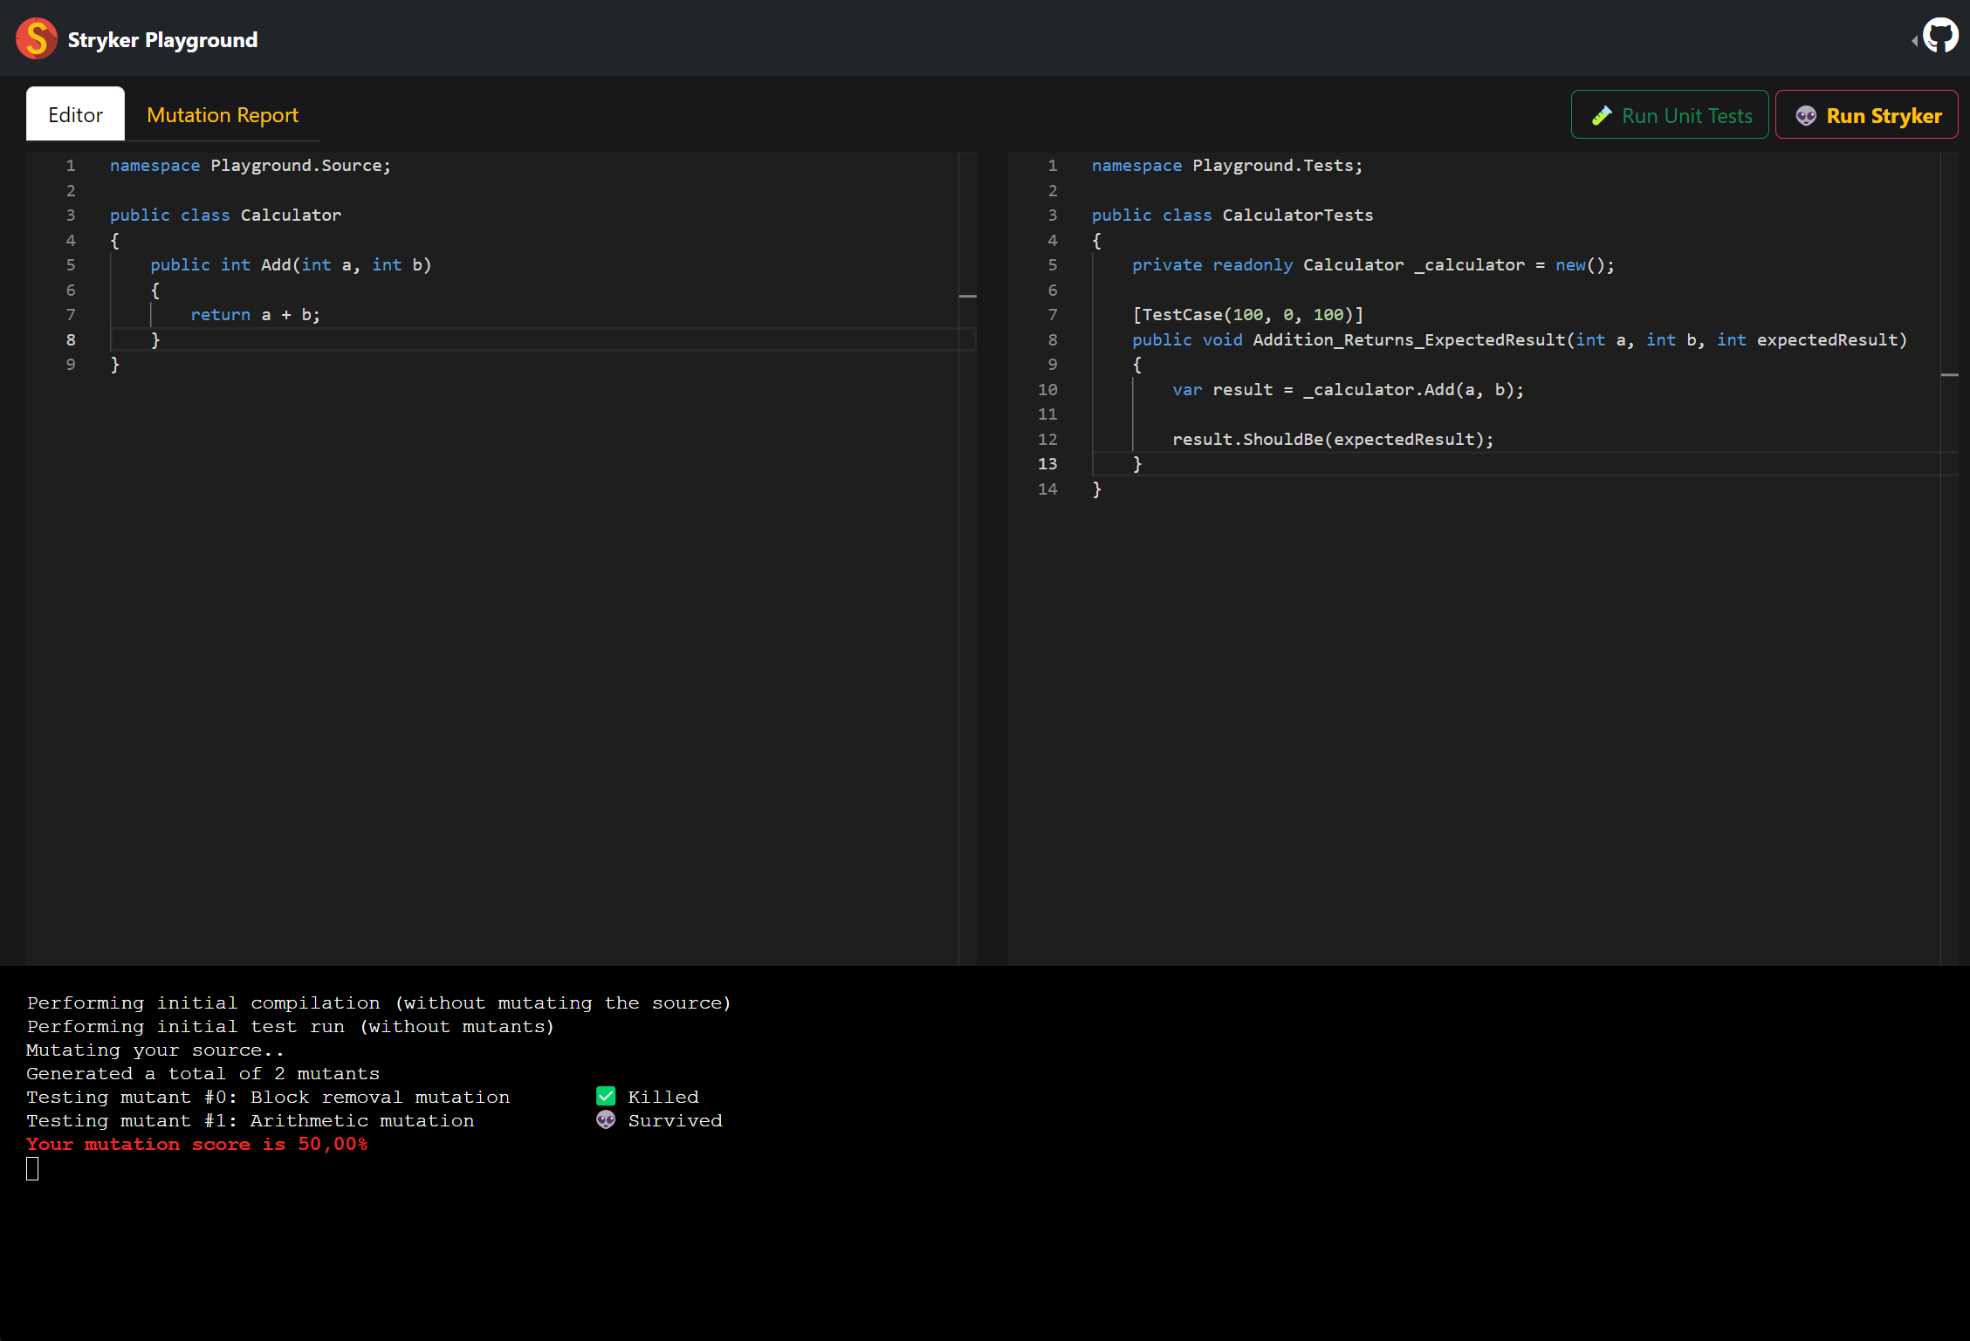Image resolution: width=1970 pixels, height=1341 pixels.
Task: Click the alien icon on Run Stryker
Action: click(1806, 116)
